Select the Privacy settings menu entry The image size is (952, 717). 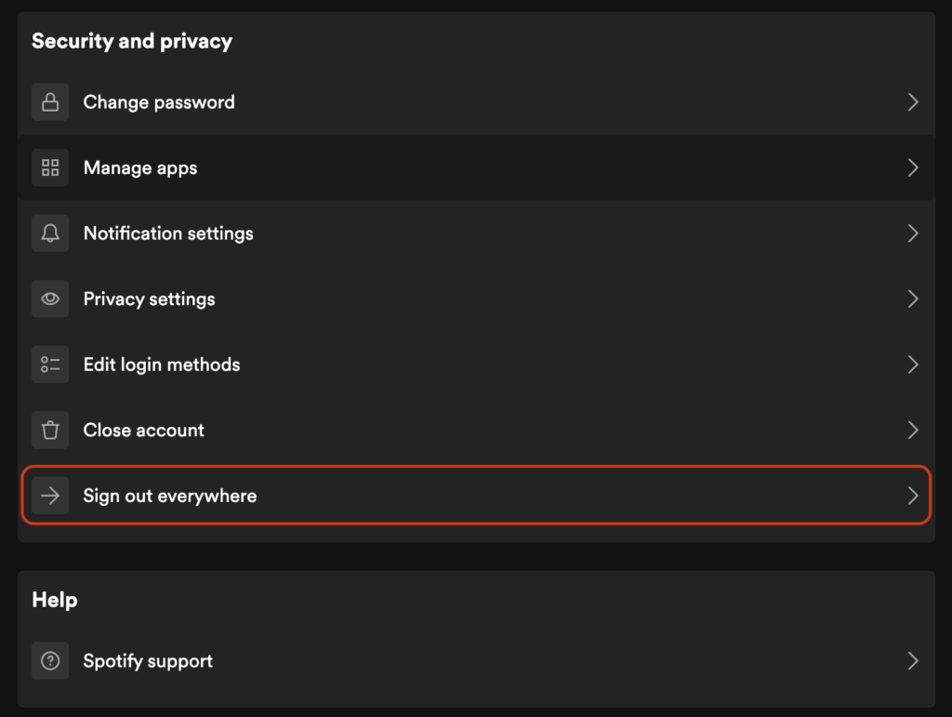tap(149, 299)
